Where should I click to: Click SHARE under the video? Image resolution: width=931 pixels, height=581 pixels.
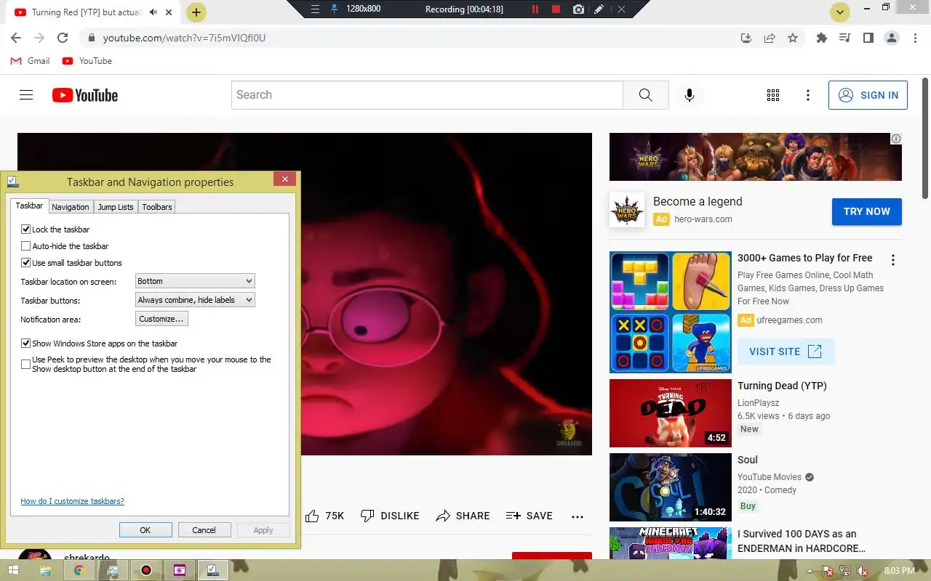coord(463,516)
